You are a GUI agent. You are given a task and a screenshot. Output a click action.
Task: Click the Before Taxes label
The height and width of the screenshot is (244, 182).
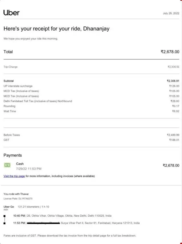[x=12, y=135]
